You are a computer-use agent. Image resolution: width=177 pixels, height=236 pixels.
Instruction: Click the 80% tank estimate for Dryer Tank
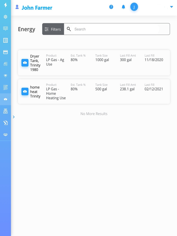tap(74, 60)
